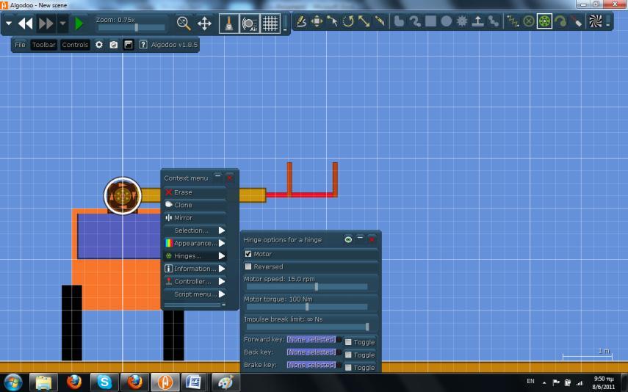Open Skype from the taskbar
The width and height of the screenshot is (628, 392).
(x=104, y=382)
